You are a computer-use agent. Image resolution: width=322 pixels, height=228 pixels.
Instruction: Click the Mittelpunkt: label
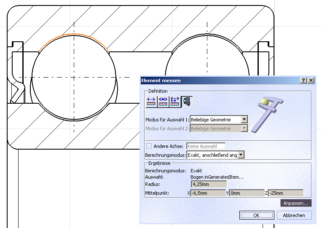click(x=157, y=193)
